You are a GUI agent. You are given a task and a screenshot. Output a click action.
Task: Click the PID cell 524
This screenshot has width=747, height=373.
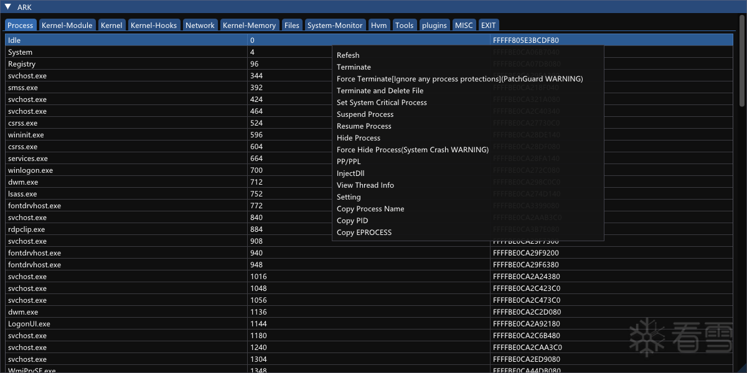tap(256, 123)
